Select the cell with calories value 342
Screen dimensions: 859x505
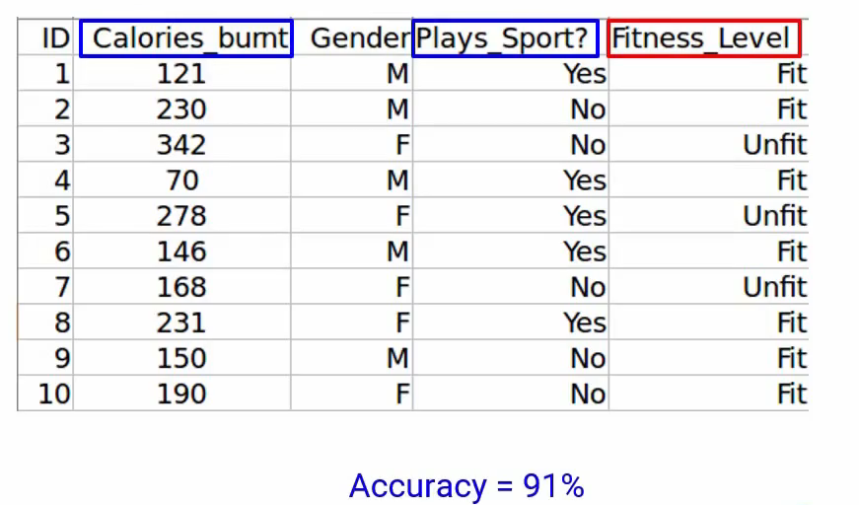181,145
